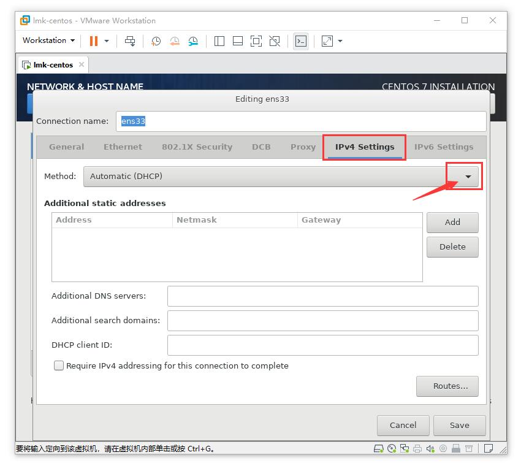
Task: Click the Connection name input field
Action: [301, 121]
